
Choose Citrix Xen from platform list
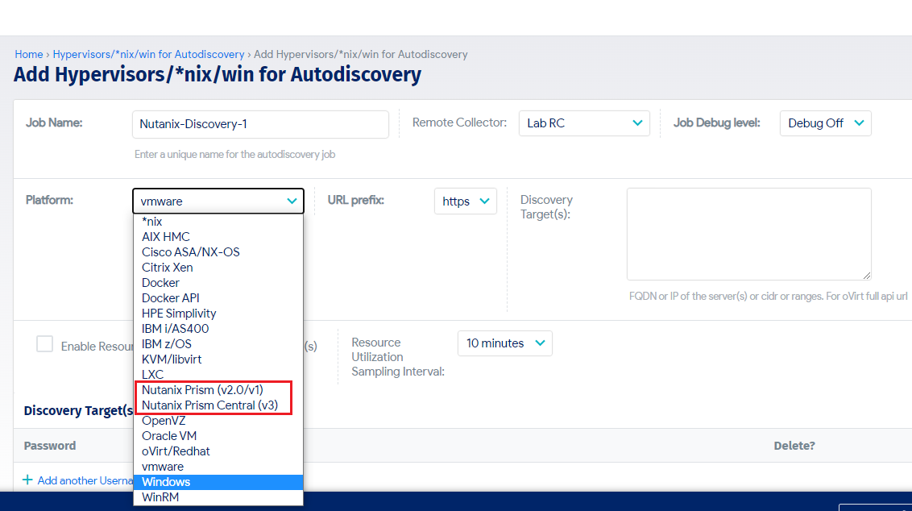click(x=218, y=268)
